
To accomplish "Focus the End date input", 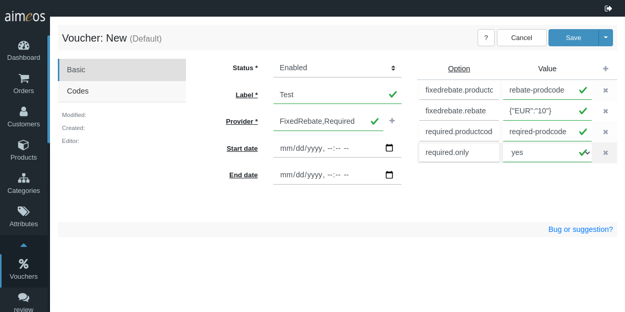I will (x=337, y=175).
